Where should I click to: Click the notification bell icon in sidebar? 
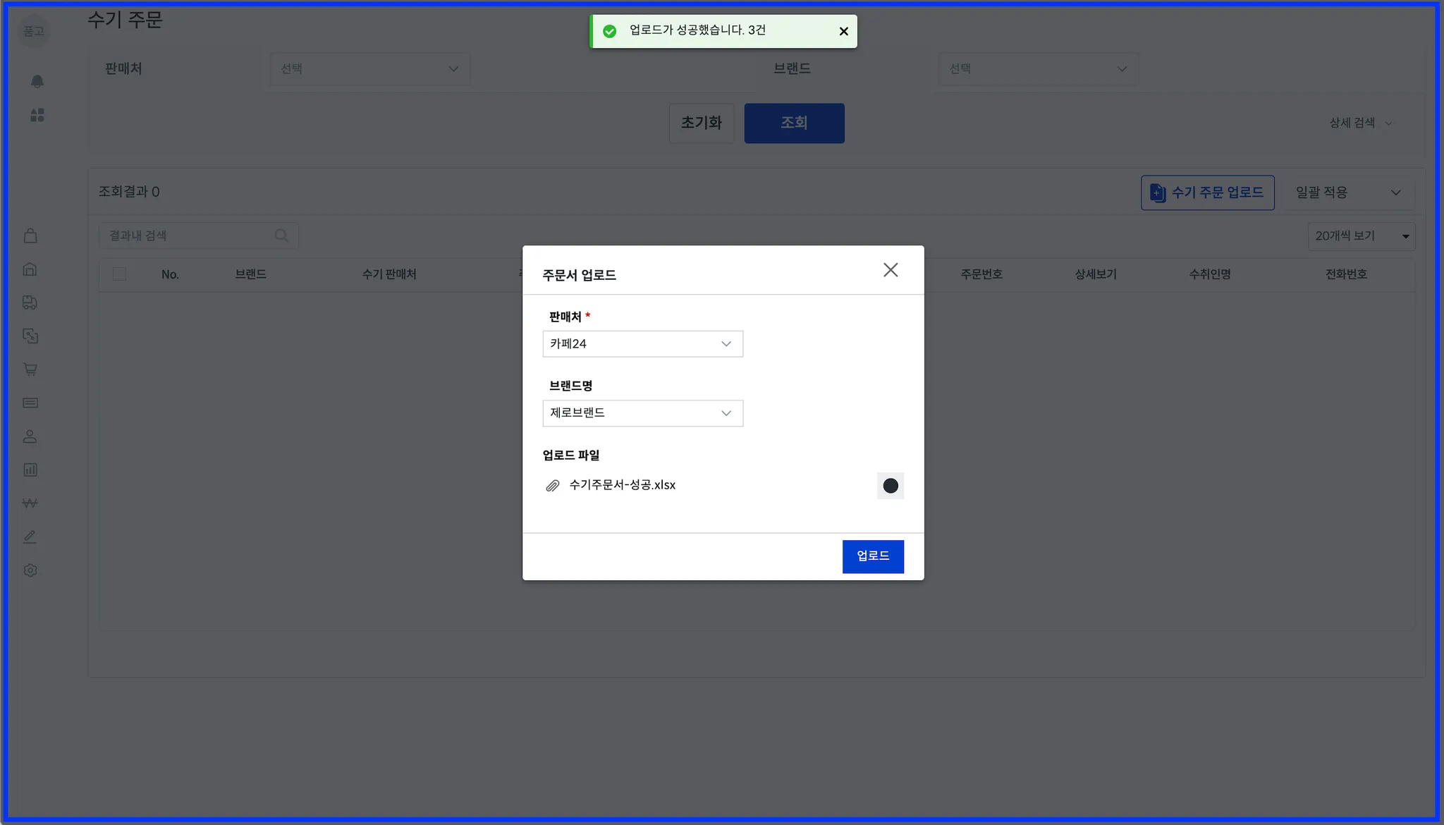pyautogui.click(x=37, y=82)
